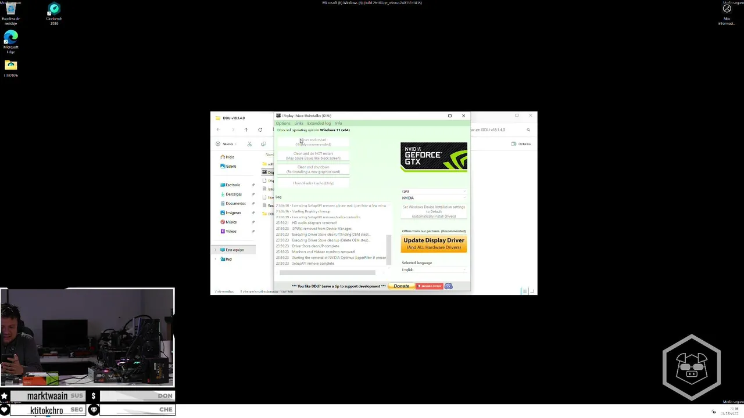Open the NVIDIA vendor dropdown

point(434,198)
